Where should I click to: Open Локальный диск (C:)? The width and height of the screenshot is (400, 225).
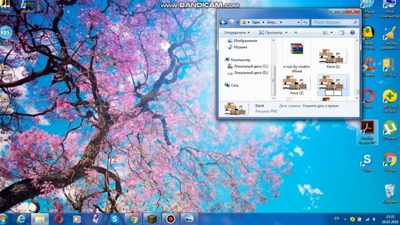247,66
